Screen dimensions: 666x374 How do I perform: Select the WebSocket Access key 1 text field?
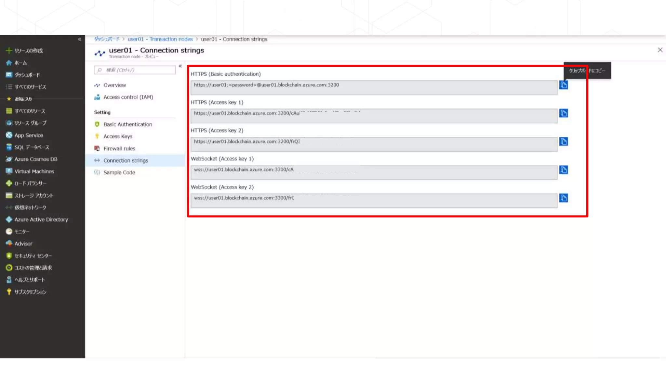373,172
